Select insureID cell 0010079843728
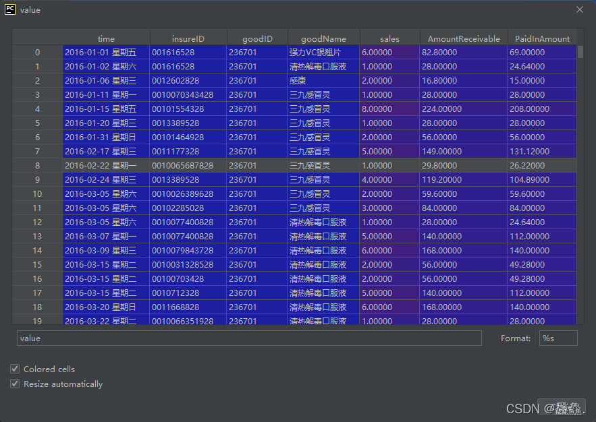This screenshot has height=422, width=596. [x=188, y=251]
